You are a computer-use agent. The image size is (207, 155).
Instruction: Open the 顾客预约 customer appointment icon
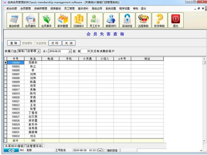coord(111,20)
